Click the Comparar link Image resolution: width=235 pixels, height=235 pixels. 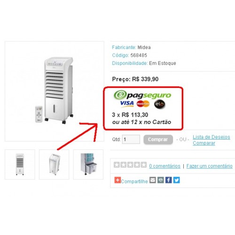point(204,143)
